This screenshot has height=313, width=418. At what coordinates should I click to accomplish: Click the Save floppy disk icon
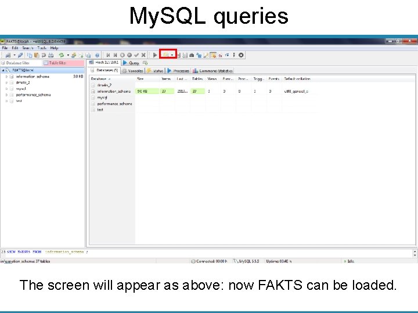pos(178,56)
